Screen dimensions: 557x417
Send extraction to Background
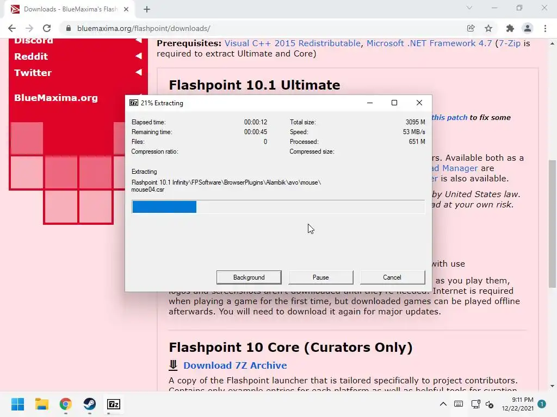tap(249, 277)
